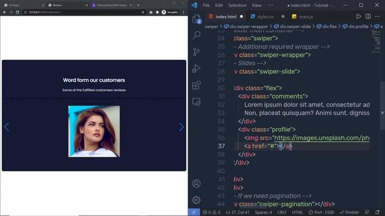Expand the overflow menu ellipsis in menu bar
Image resolution: width=385 pixels, height=216 pixels.
click(270, 5)
